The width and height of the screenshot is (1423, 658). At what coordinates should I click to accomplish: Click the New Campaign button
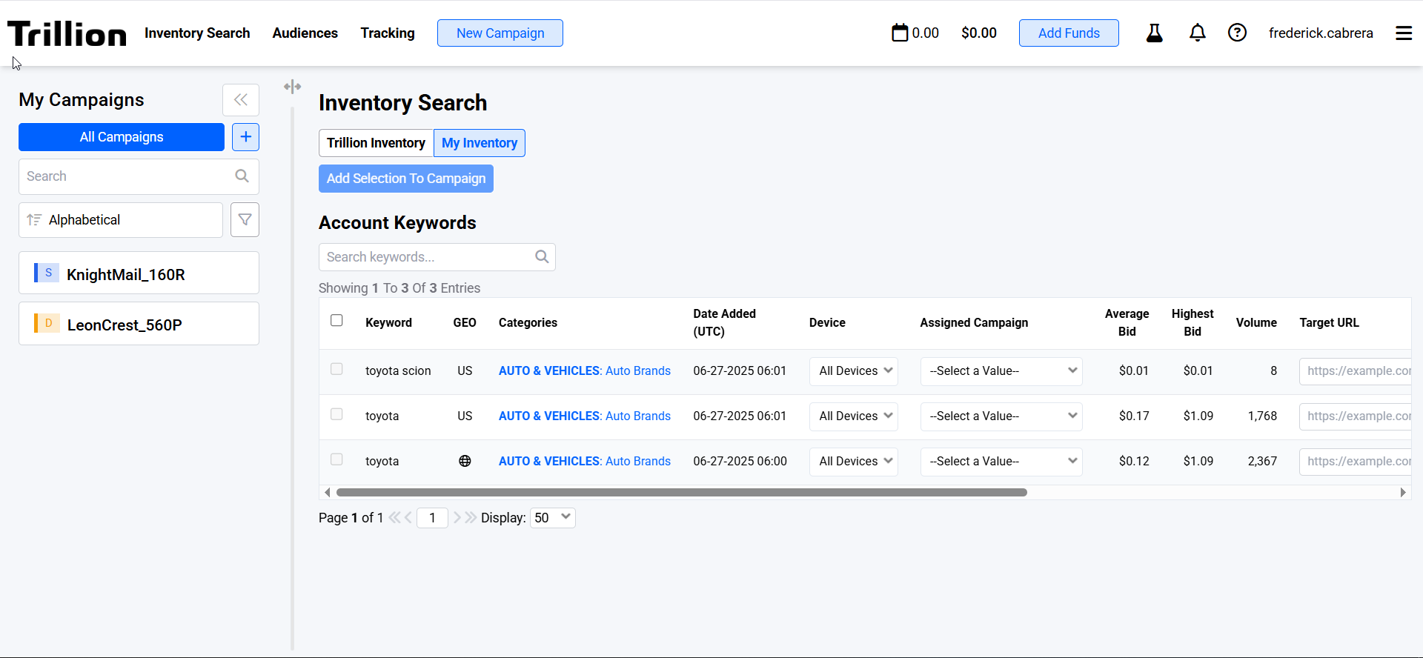(x=500, y=33)
